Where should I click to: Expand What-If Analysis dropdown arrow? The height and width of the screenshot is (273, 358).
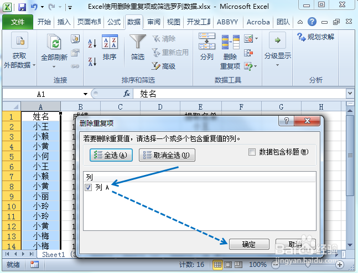[256, 66]
